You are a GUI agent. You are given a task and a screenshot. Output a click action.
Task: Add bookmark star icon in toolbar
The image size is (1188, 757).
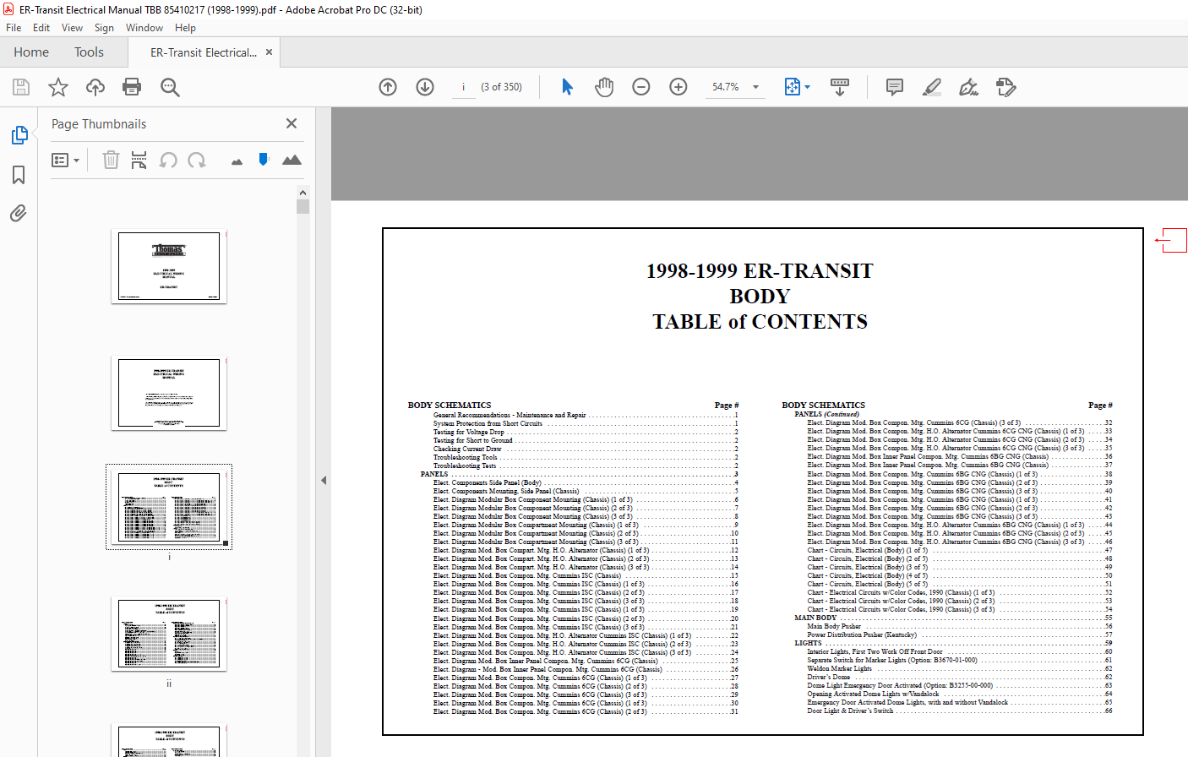pos(58,87)
